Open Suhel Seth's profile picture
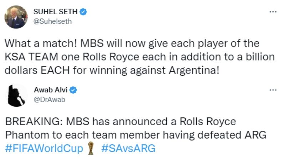Image resolution: width=285 pixels, height=160 pixels. coord(16,17)
